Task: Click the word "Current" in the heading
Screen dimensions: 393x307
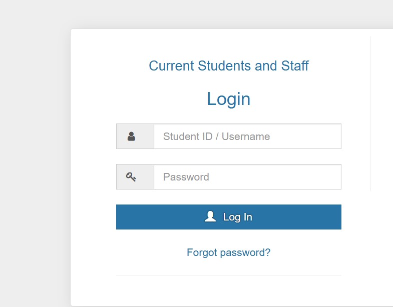Action: pyautogui.click(x=171, y=66)
